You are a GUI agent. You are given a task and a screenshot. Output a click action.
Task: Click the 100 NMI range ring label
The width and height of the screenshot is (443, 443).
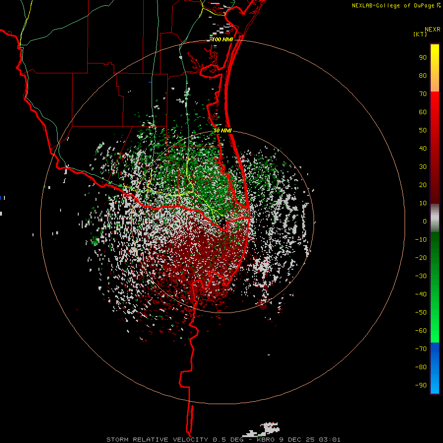(222, 39)
